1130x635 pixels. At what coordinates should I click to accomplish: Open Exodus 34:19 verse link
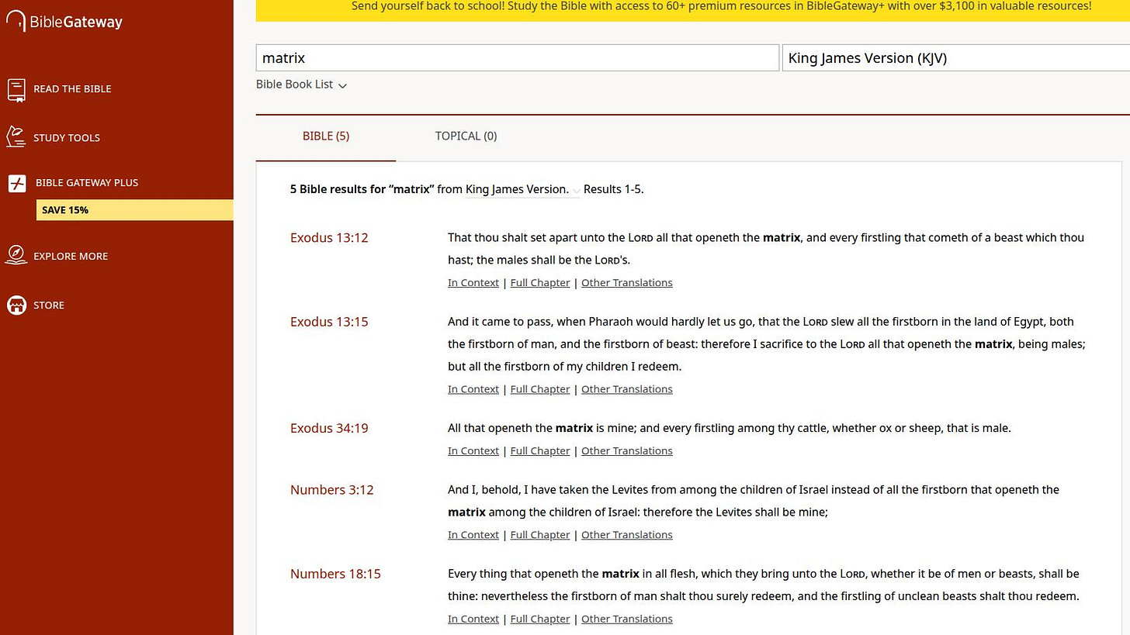[x=329, y=428]
